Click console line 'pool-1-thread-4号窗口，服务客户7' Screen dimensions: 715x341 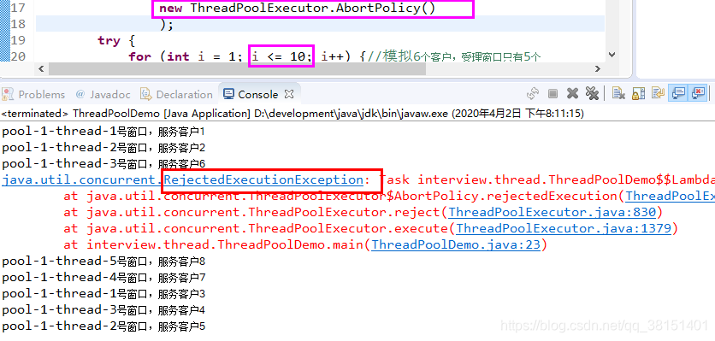pyautogui.click(x=103, y=277)
